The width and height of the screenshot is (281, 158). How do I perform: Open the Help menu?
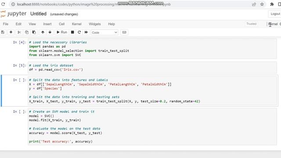tap(112, 24)
